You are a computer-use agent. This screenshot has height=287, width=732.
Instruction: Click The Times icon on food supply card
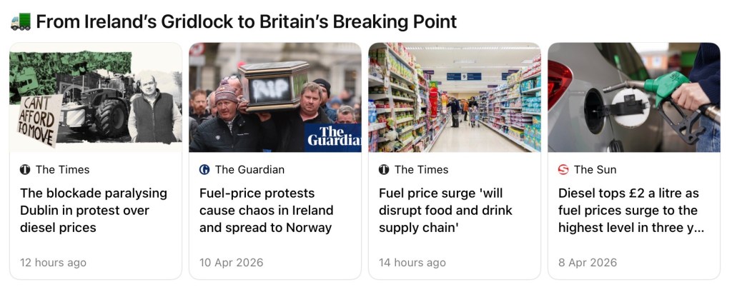(x=384, y=170)
